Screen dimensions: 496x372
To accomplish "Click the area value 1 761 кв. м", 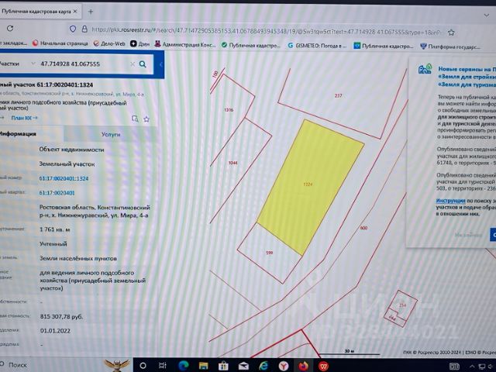I will [55, 229].
